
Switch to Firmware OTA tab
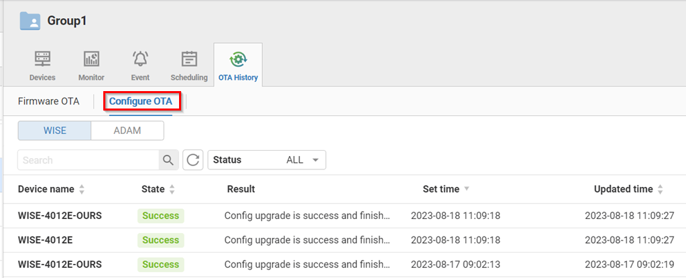(x=48, y=101)
